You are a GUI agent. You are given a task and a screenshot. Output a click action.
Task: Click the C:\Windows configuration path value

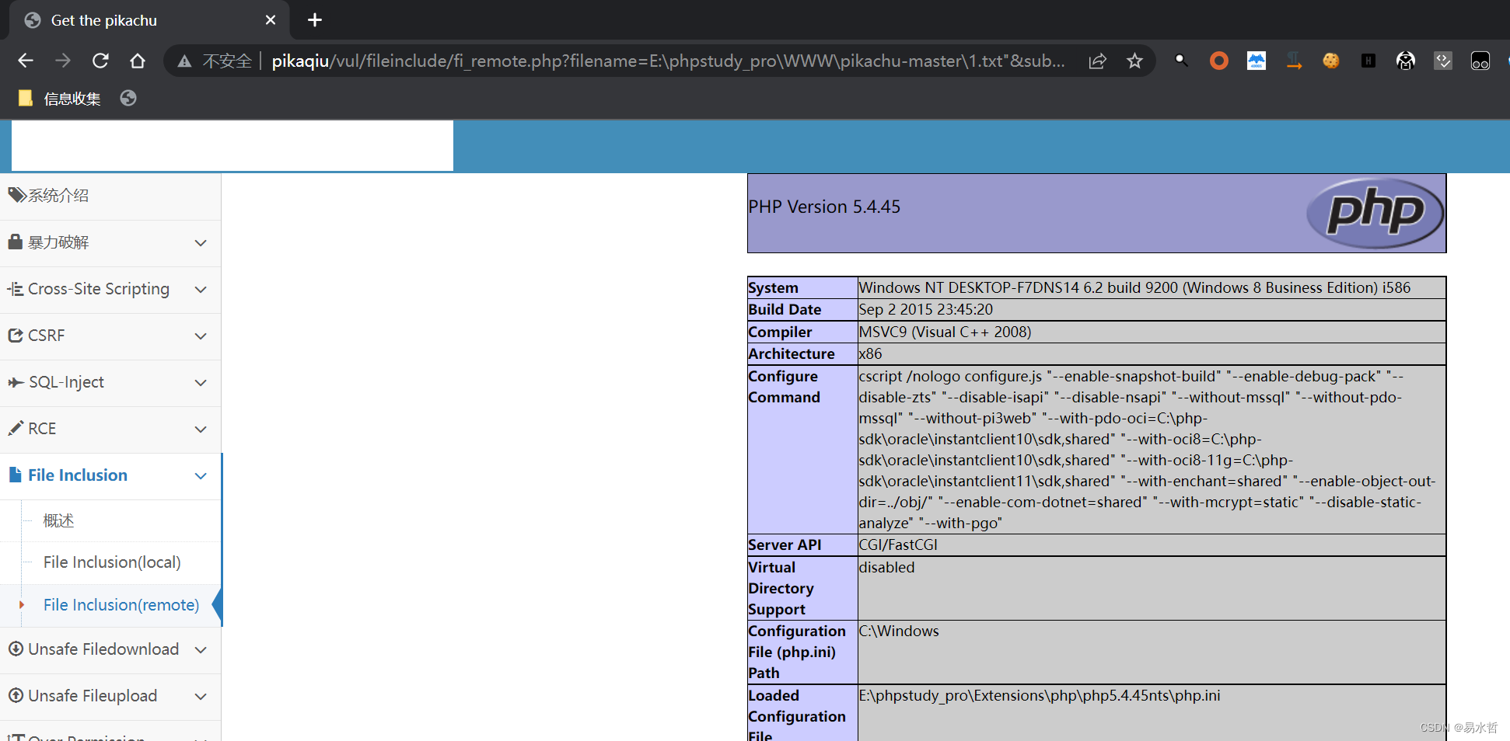pos(899,631)
